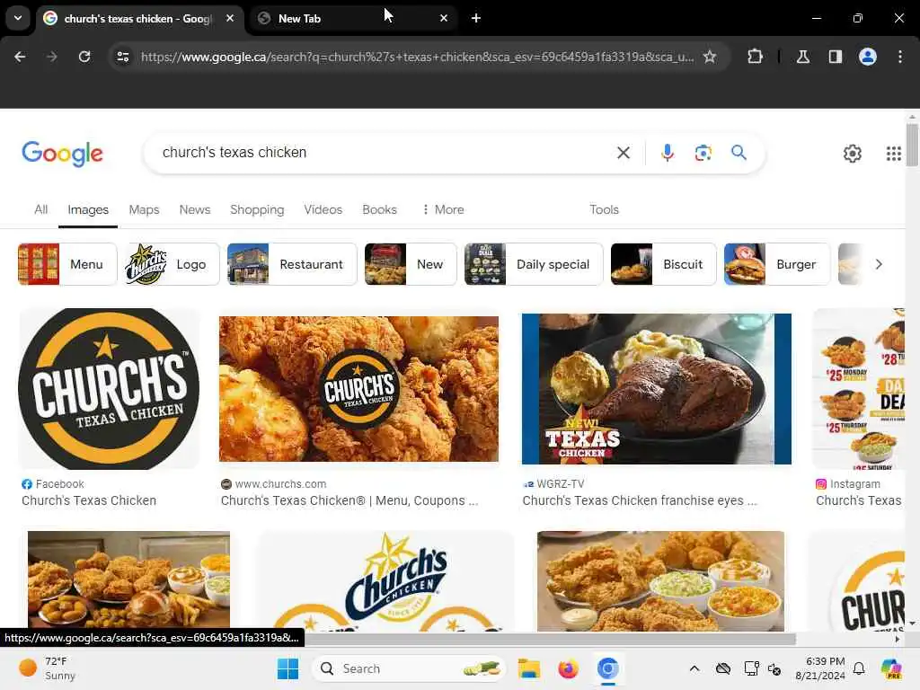Click the horizontal scrollbar thumb
Viewport: 920px width, 690px height.
[x=550, y=639]
